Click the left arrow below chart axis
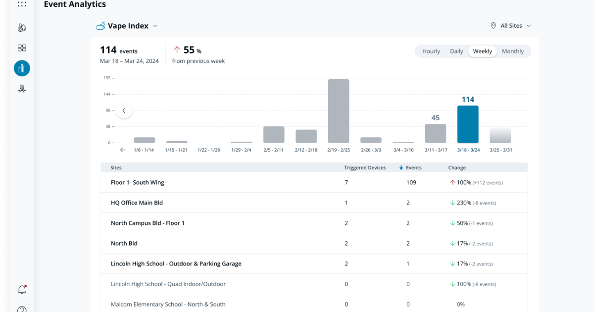Screen dimensions: 594x312 (123, 150)
